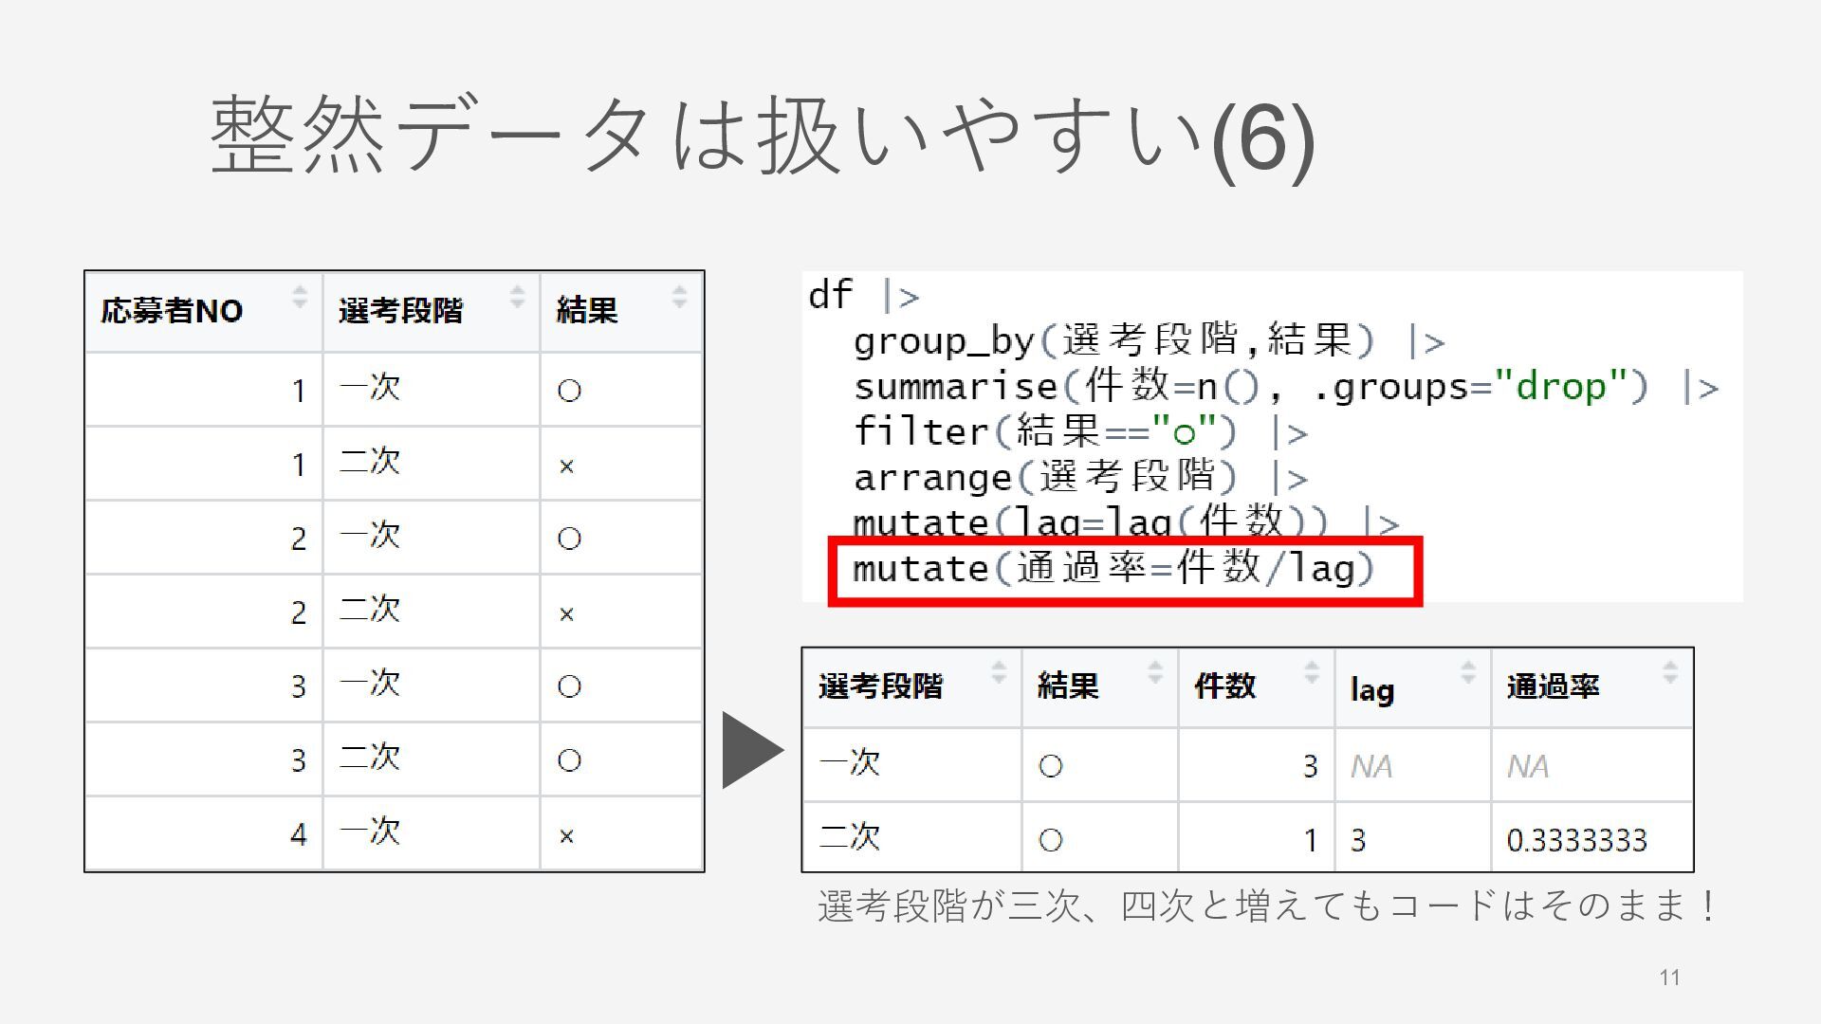Viewport: 1821px width, 1024px height.
Task: Click the mutate(通過率=件数/lag) code line
Action: click(x=1114, y=568)
